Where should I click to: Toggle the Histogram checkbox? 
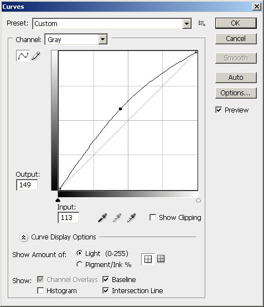coord(40,290)
